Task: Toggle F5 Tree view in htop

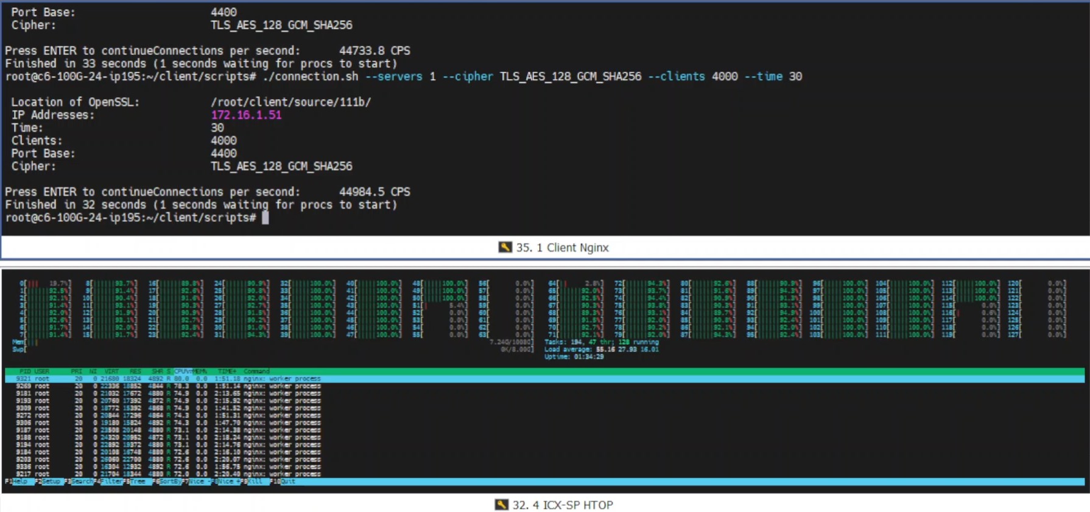Action: point(138,482)
